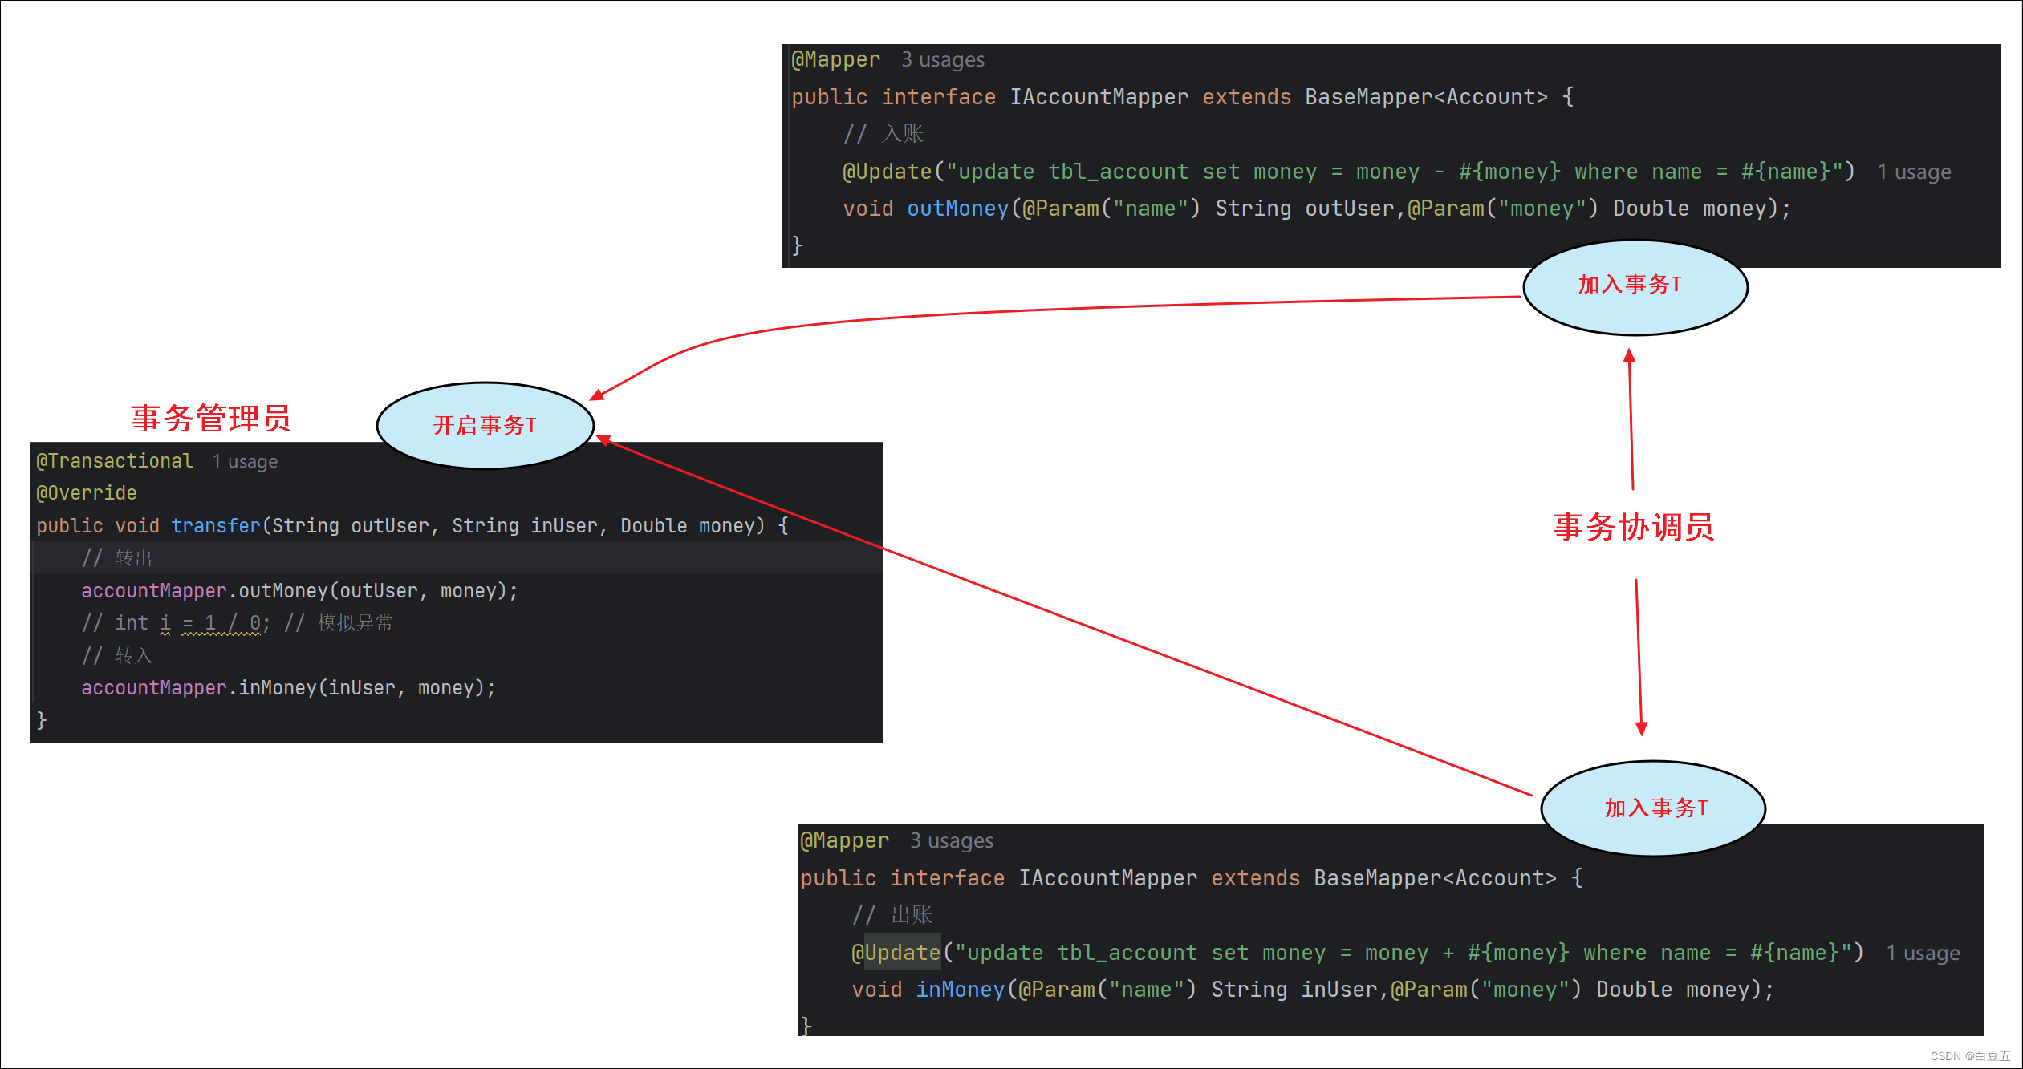Click 'String outUser' parameter in outMoney signature
Viewport: 2023px width, 1069px height.
pyautogui.click(x=1305, y=209)
